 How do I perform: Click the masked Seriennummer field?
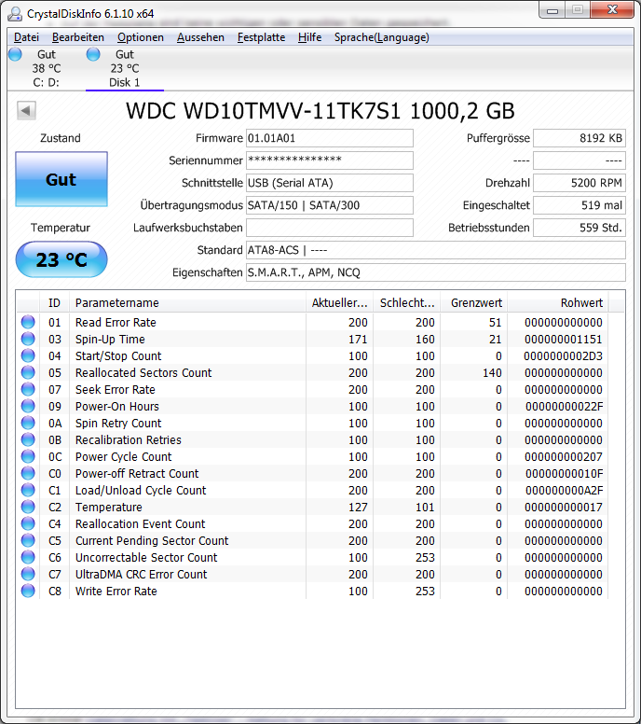[329, 160]
